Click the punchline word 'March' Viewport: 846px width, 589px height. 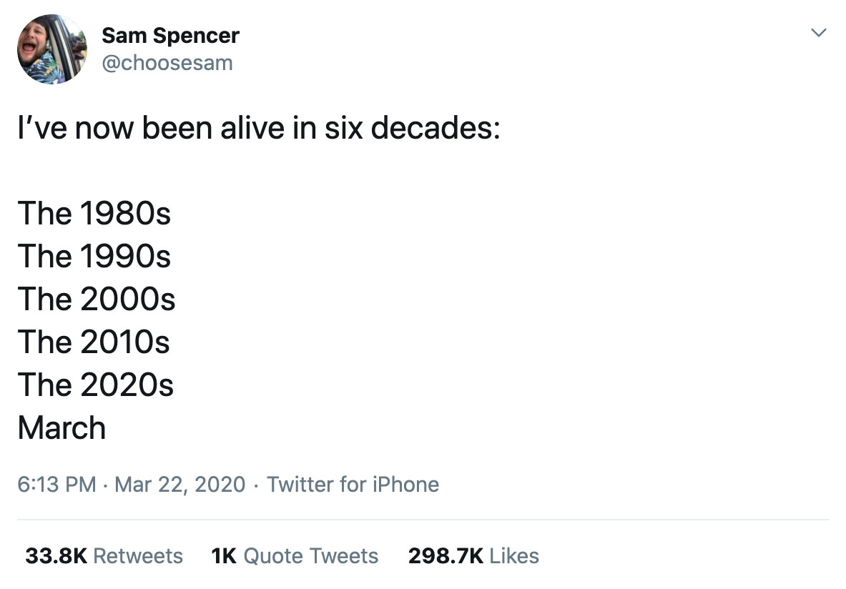(x=62, y=427)
